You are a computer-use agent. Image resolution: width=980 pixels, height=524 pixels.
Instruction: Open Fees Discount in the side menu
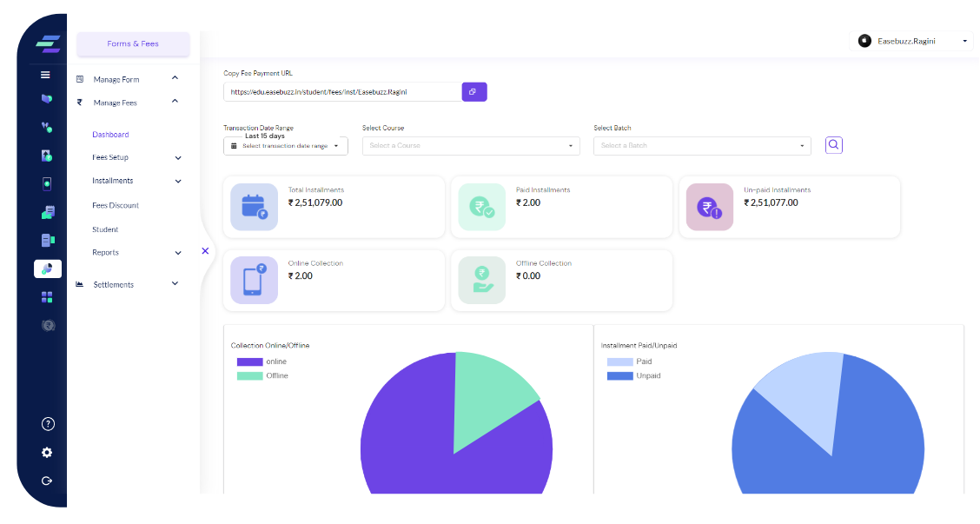tap(116, 206)
